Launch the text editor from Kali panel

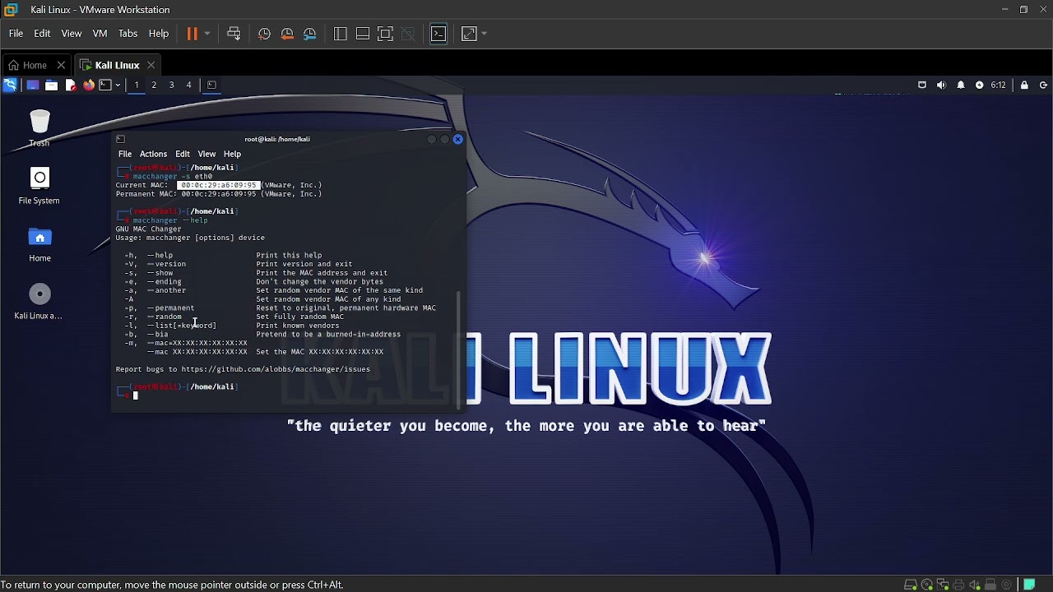point(71,85)
